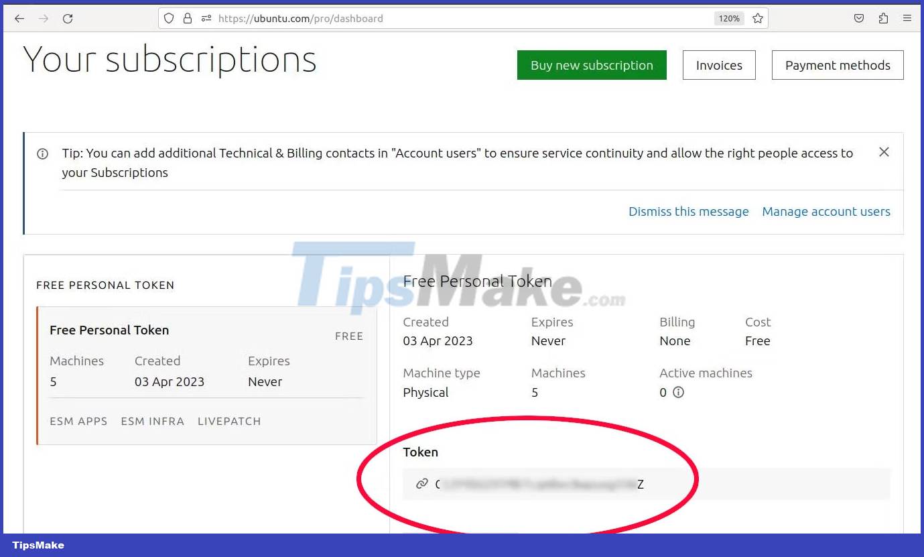Click the info icon beside Active machines
Screen dimensions: 924x557
point(678,393)
